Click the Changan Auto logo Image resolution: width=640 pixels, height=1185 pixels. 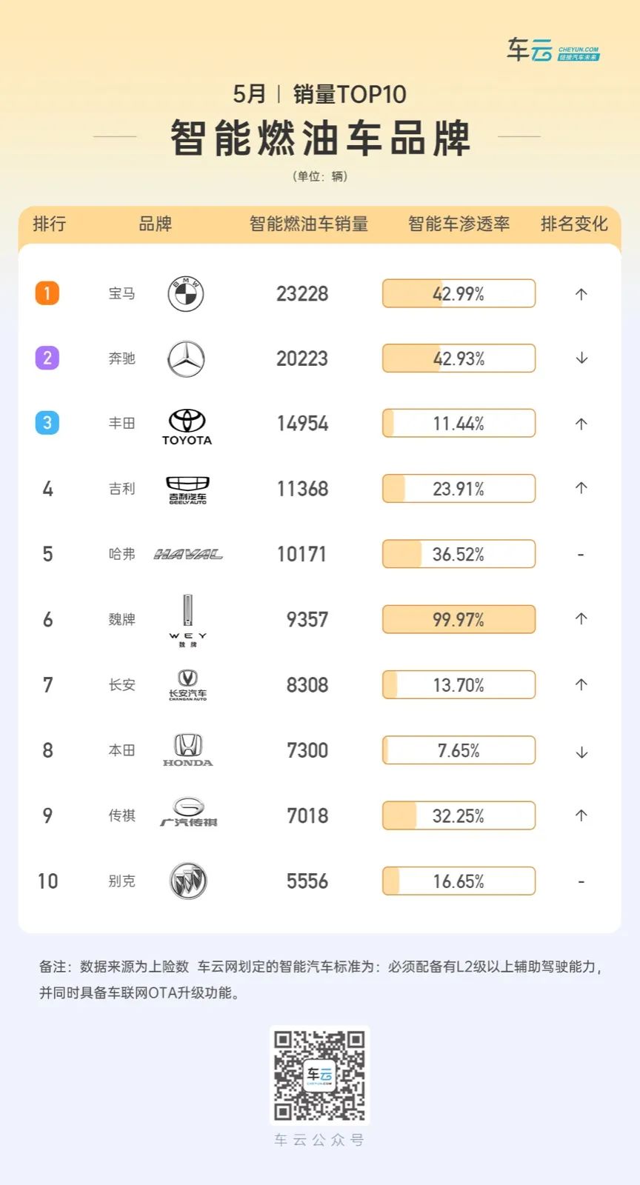coord(187,685)
